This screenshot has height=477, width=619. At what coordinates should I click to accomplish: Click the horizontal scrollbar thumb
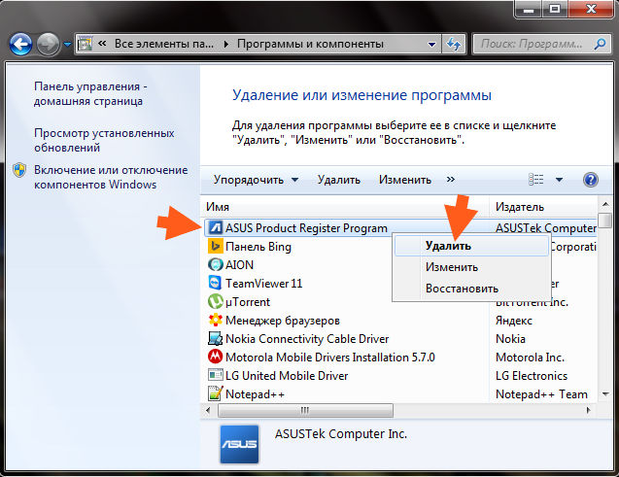[x=305, y=410]
